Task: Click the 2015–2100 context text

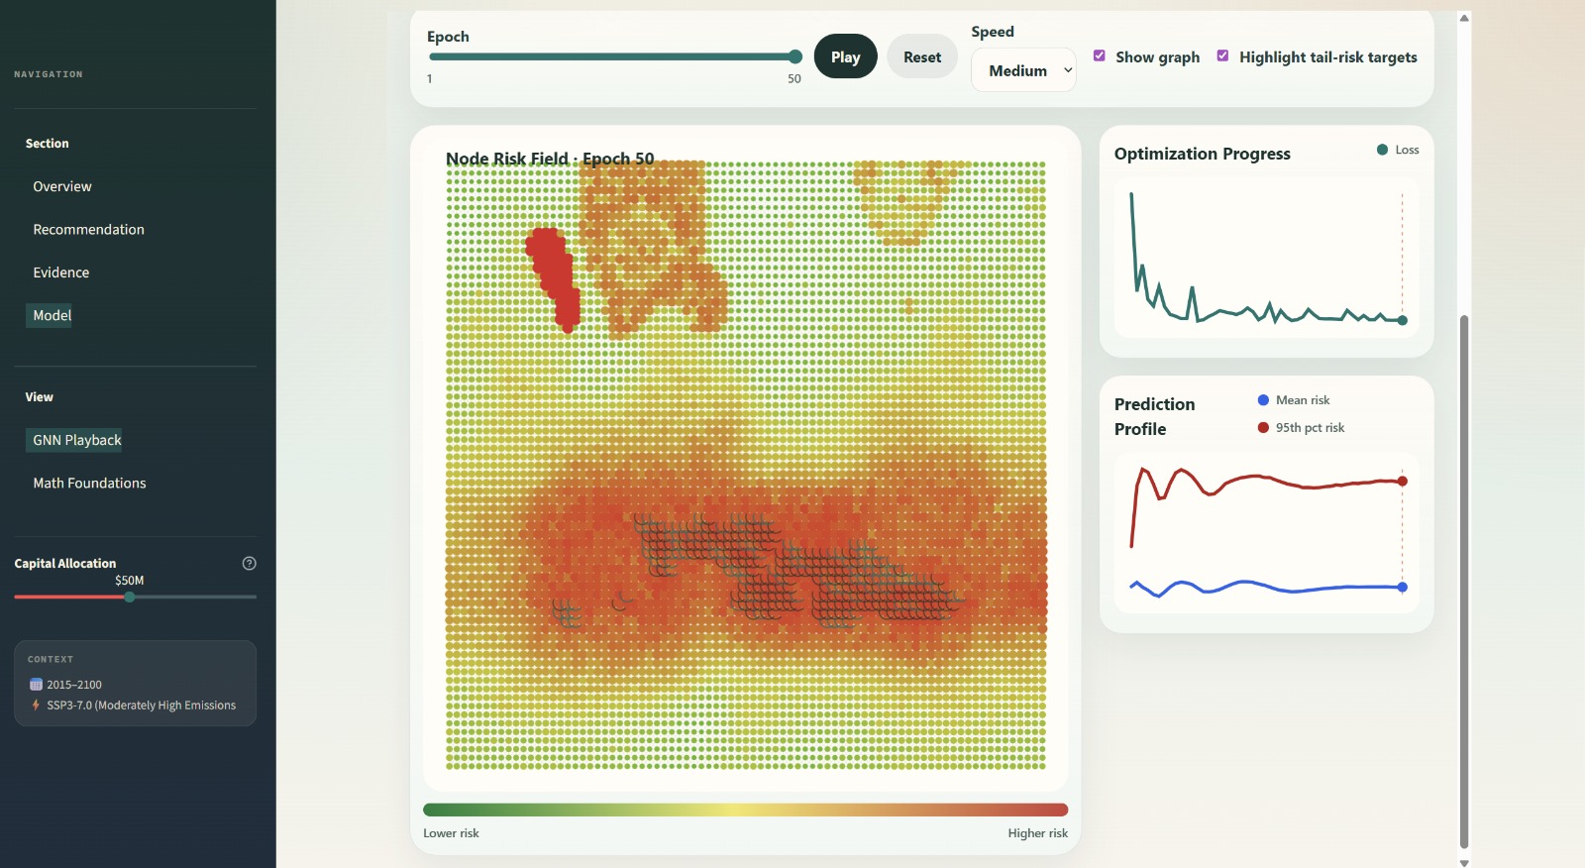Action: tap(74, 685)
